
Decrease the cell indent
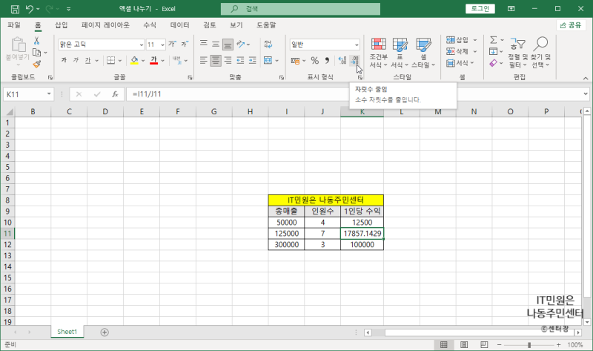click(240, 60)
